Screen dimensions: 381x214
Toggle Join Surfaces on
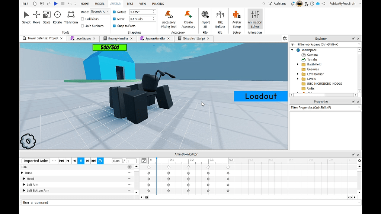(x=83, y=25)
